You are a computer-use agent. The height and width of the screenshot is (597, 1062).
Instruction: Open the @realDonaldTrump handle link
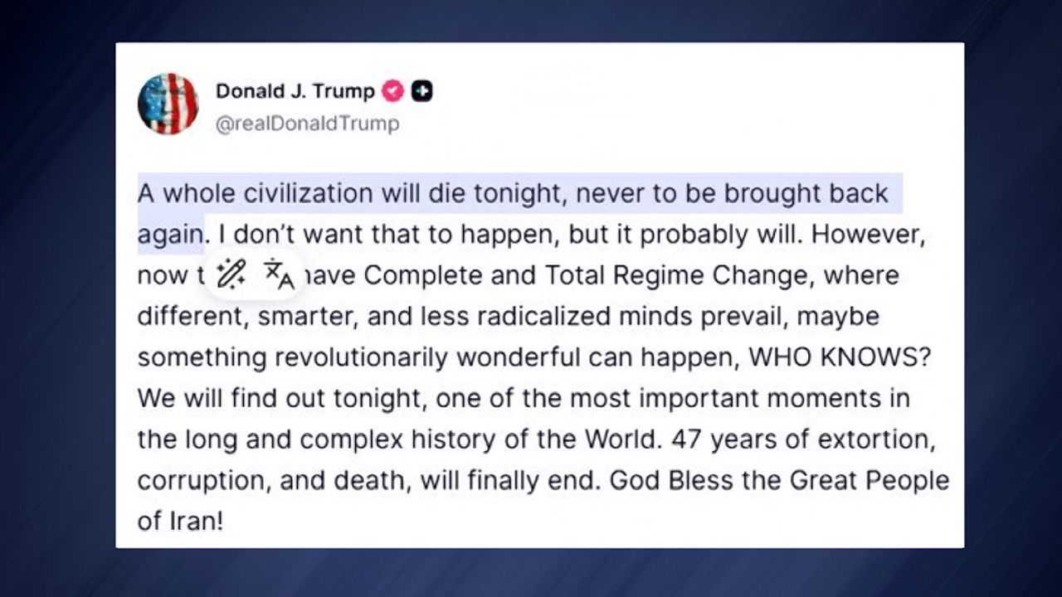[x=307, y=124]
